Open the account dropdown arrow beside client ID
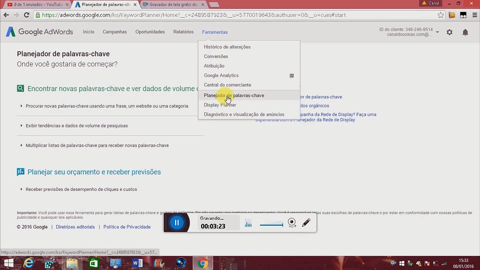This screenshot has width=480, height=270. [x=437, y=32]
